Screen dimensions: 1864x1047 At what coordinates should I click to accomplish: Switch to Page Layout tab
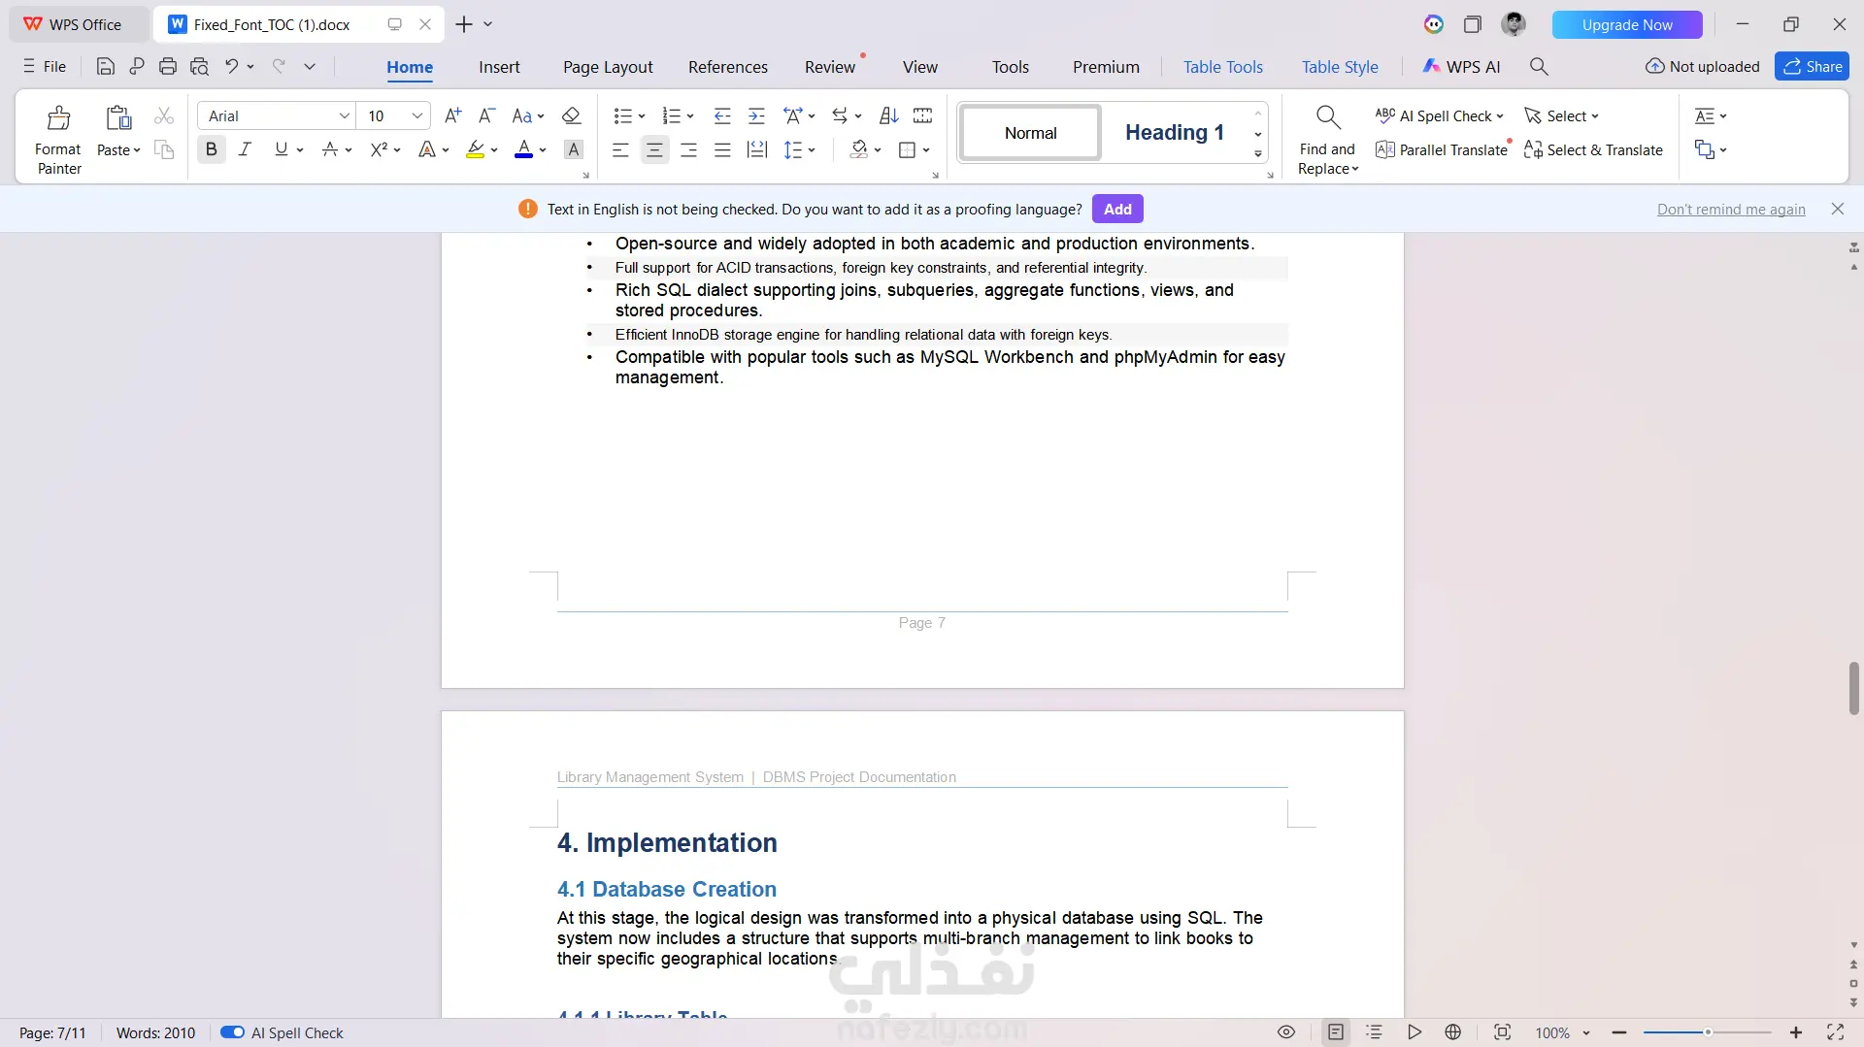click(608, 66)
